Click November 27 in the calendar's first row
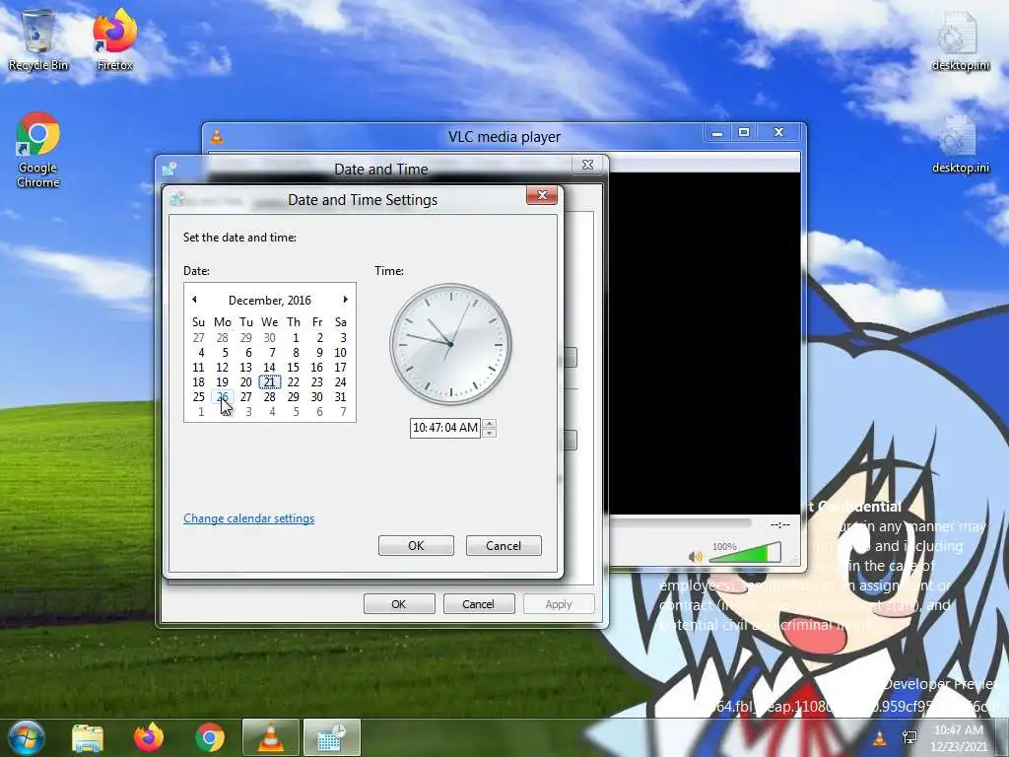This screenshot has width=1009, height=757. click(199, 338)
